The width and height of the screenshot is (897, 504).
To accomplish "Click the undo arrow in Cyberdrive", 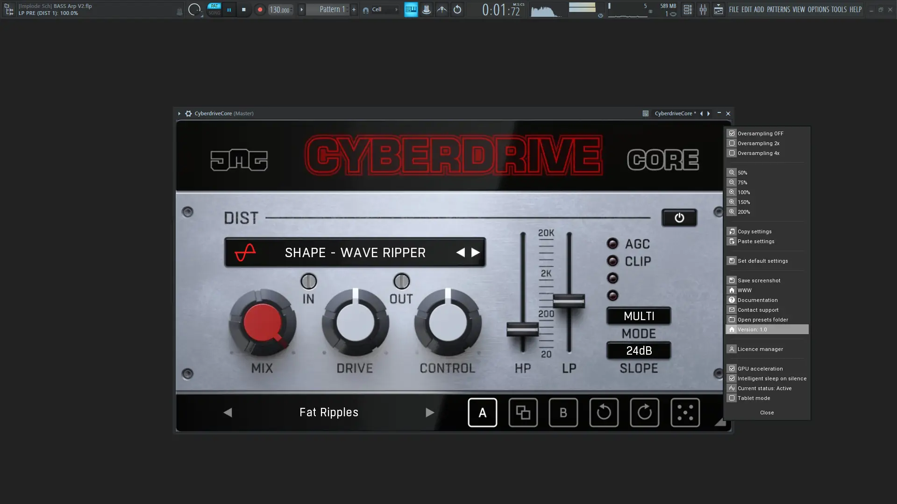I will (x=604, y=413).
